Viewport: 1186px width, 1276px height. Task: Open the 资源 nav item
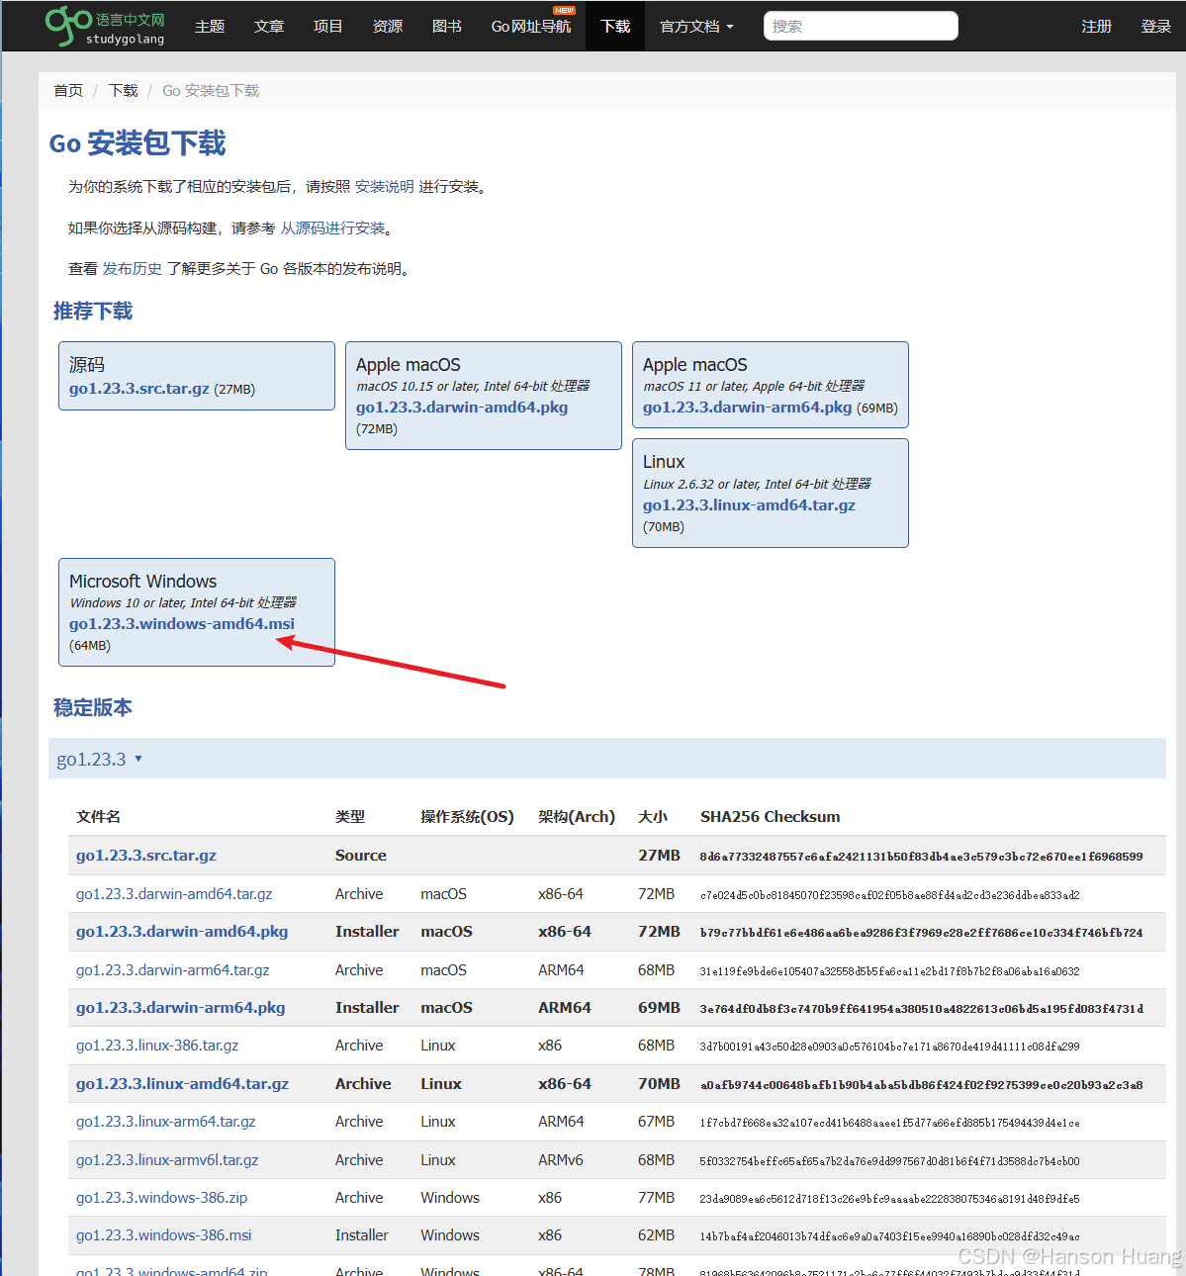388,27
